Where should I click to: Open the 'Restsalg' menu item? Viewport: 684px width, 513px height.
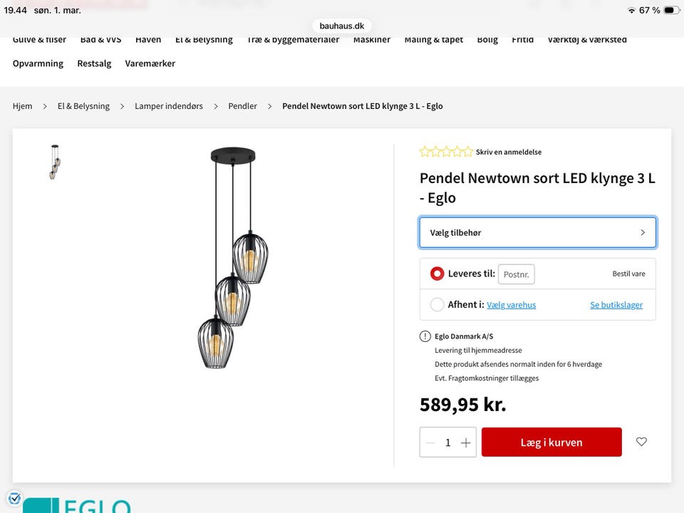click(94, 63)
